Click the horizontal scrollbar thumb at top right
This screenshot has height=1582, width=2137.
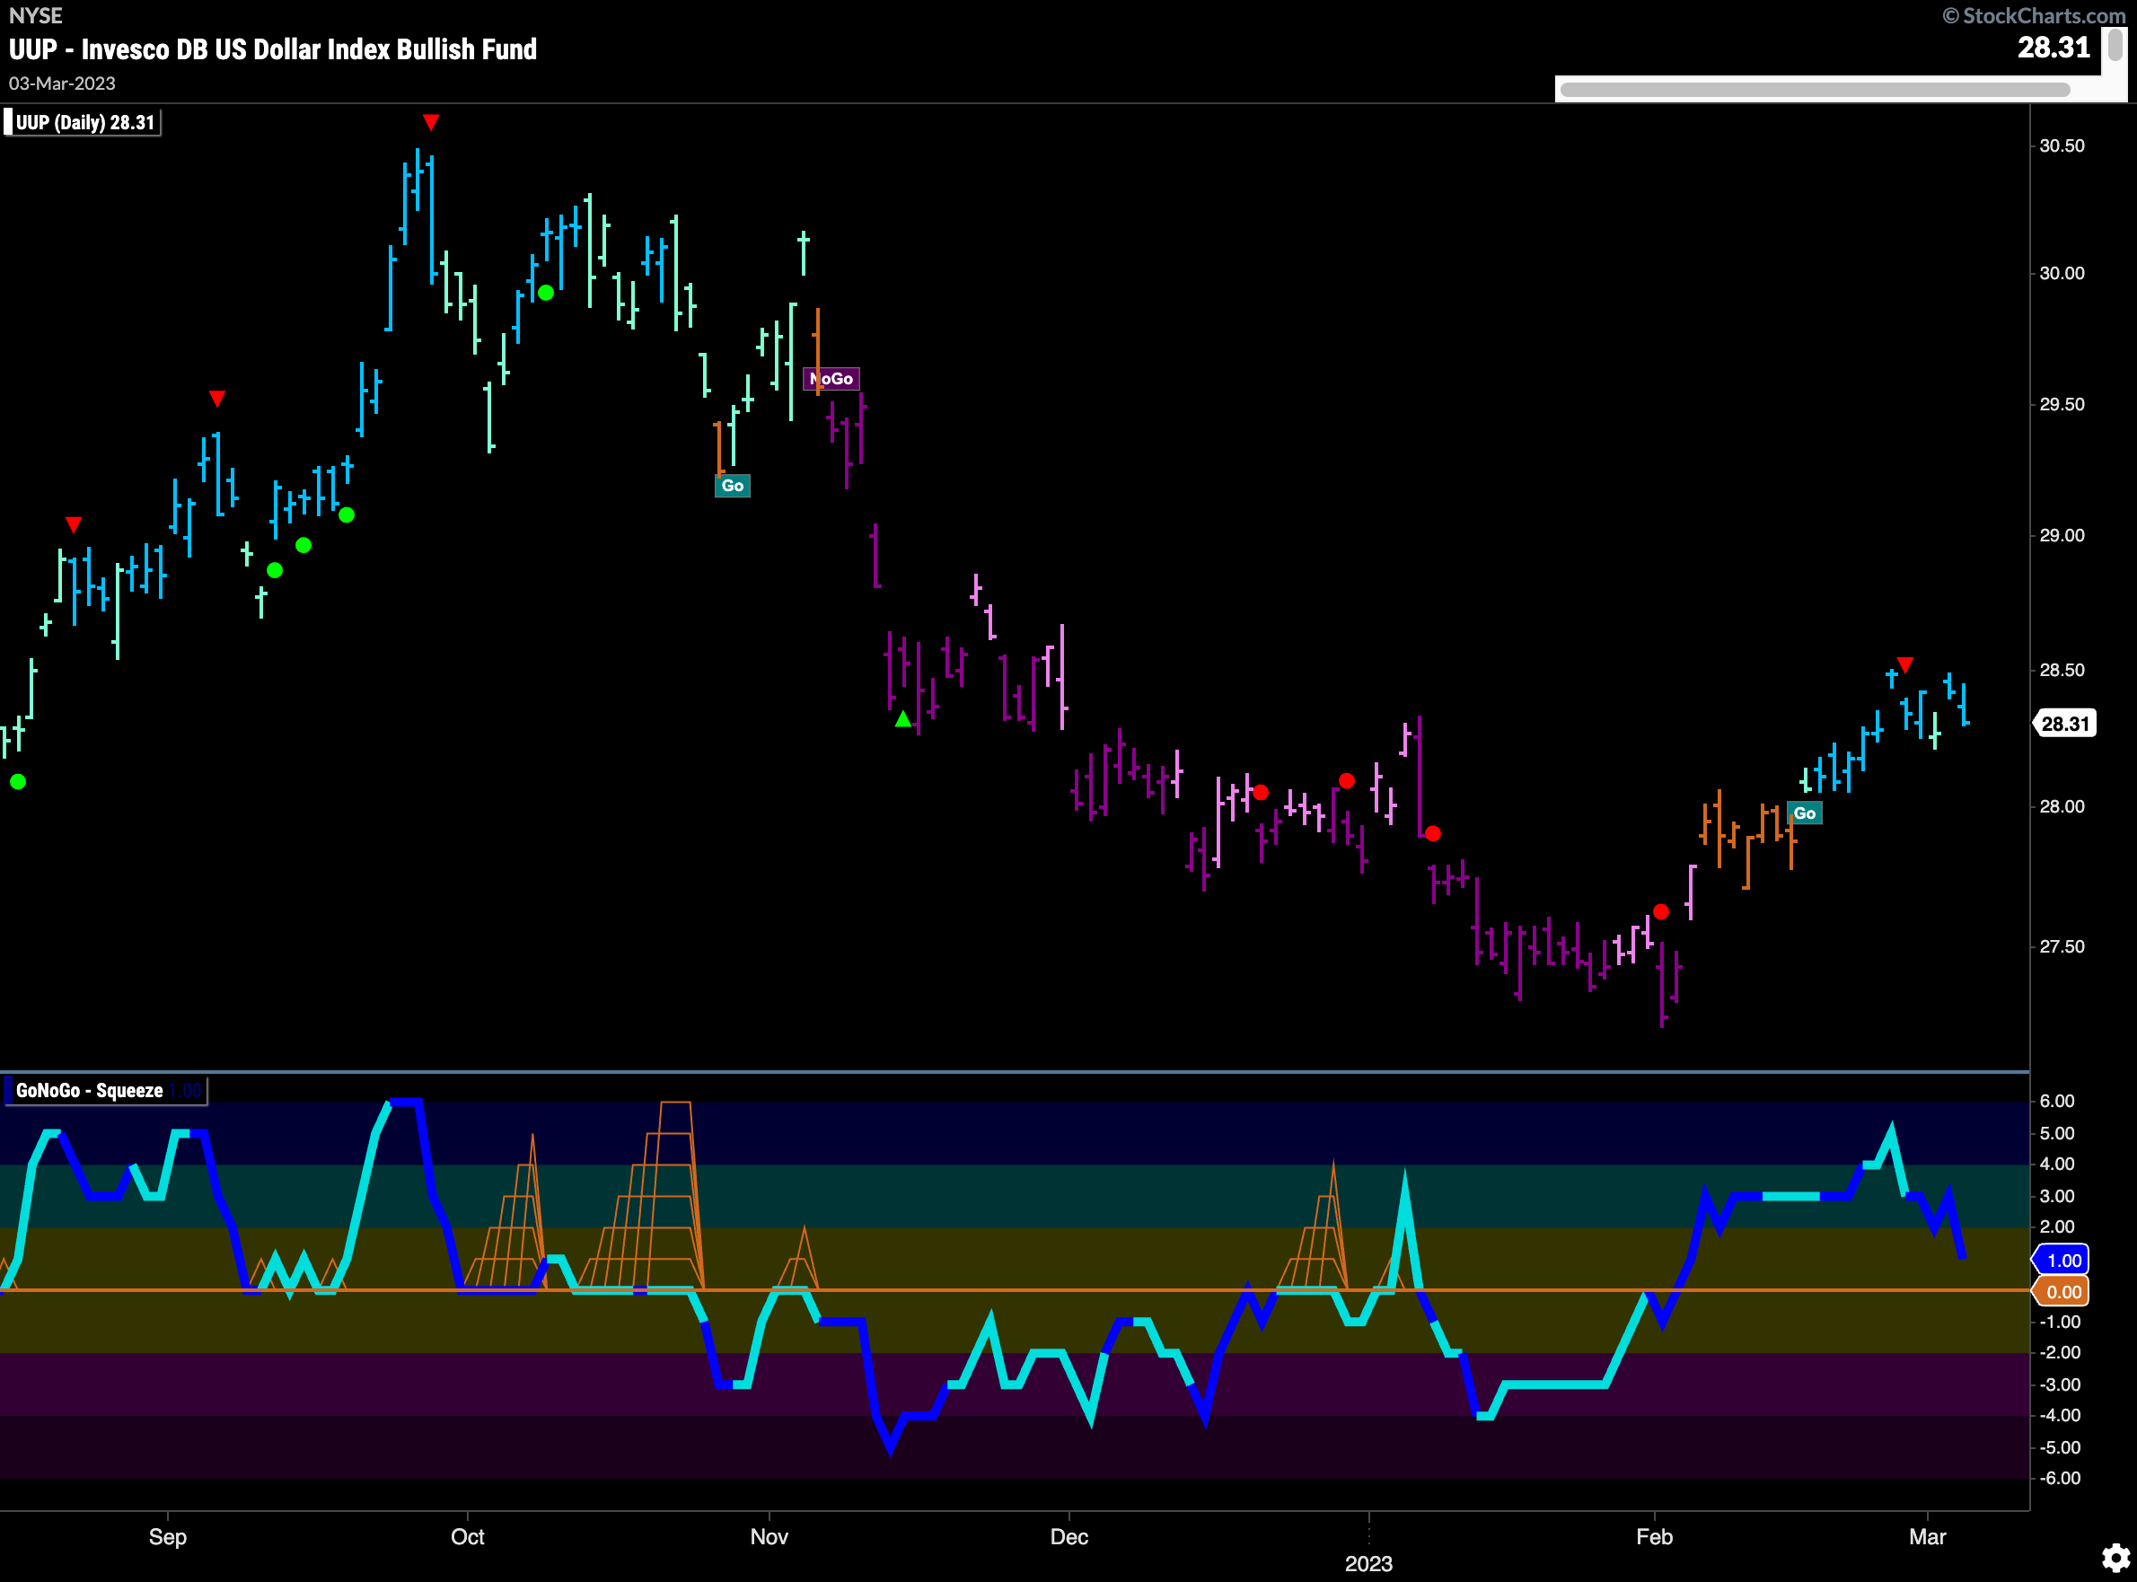(1815, 90)
